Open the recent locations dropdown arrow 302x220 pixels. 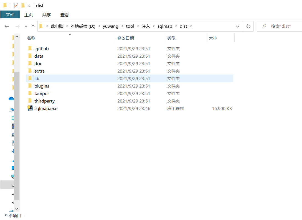26,26
